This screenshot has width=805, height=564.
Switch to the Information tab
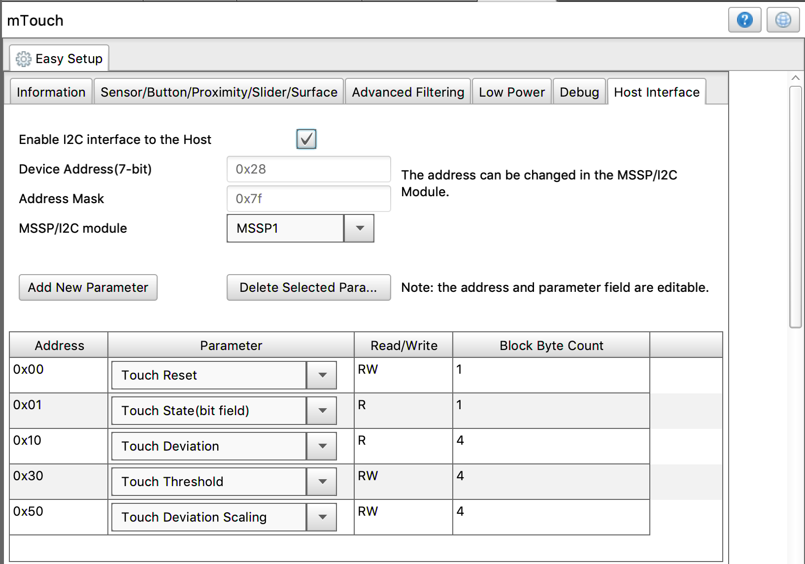(x=50, y=92)
